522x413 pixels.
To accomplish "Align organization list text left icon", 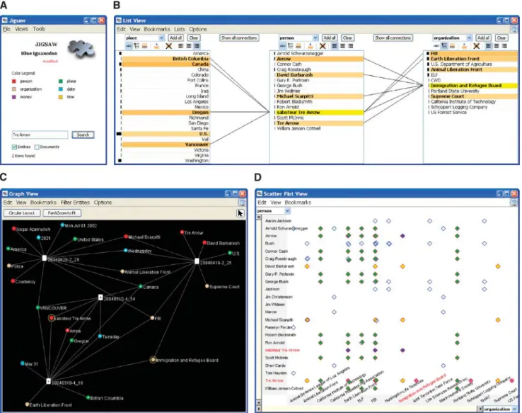I will 488,46.
